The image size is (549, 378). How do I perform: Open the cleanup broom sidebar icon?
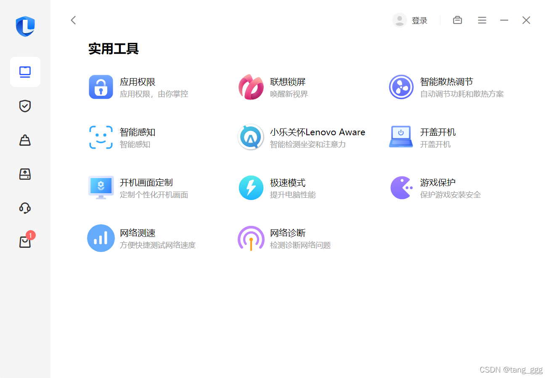coord(25,140)
